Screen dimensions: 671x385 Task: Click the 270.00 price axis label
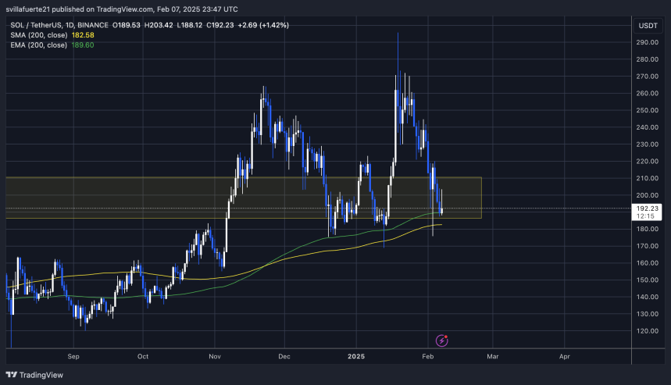647,77
